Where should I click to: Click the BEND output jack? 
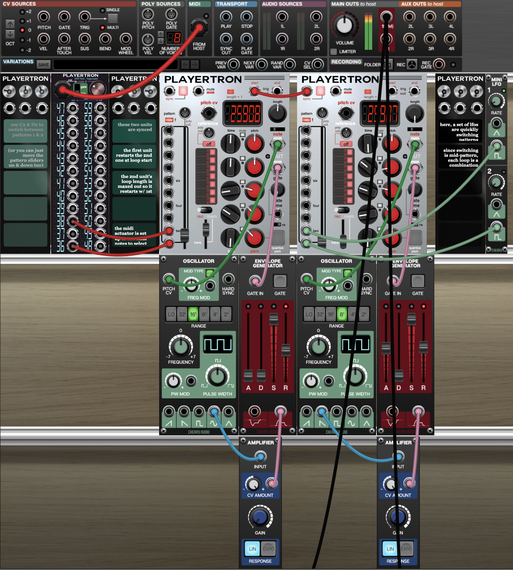[x=105, y=39]
